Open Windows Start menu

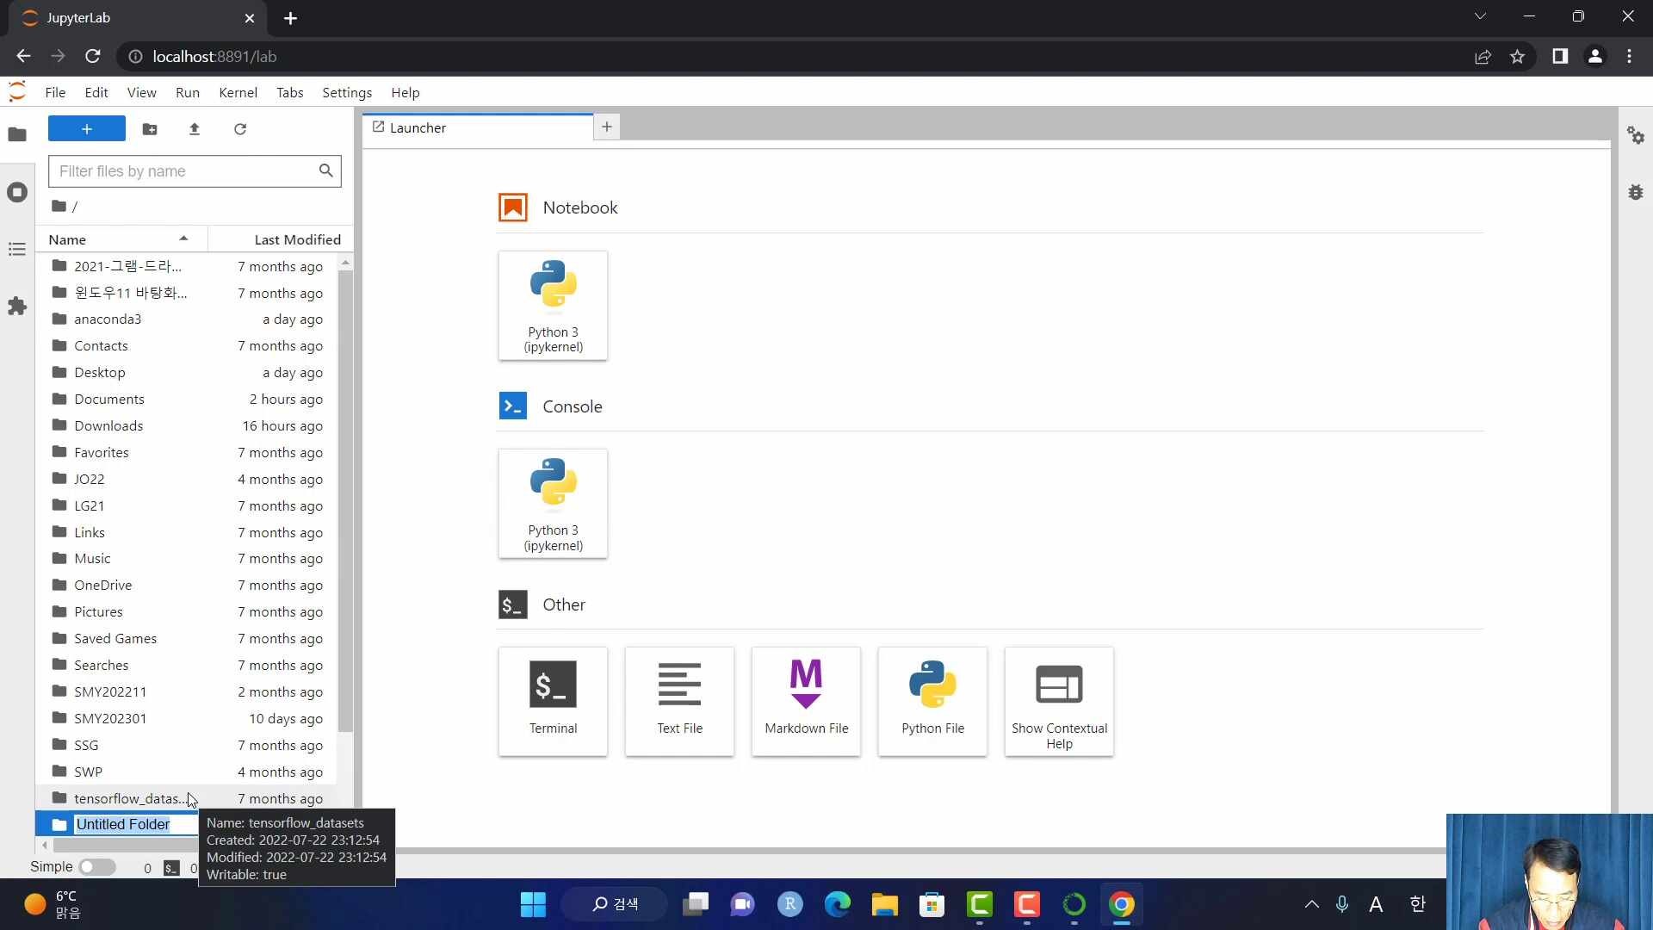(x=533, y=904)
